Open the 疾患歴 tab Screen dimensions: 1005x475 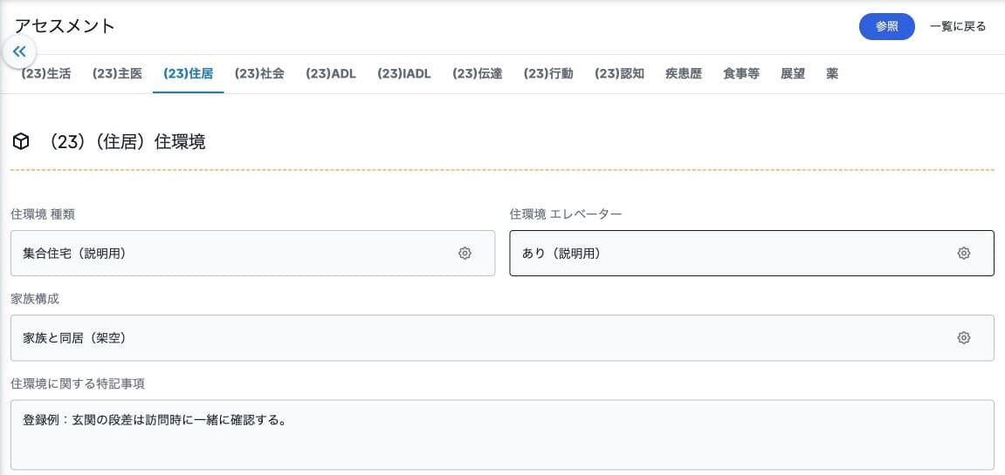(x=684, y=73)
